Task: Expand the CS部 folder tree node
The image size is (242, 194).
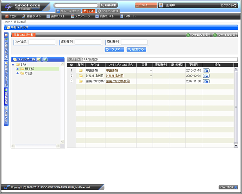Action: coord(17,73)
